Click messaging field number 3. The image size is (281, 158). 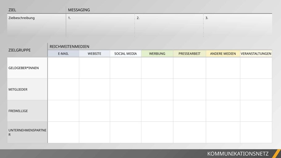coord(238,25)
